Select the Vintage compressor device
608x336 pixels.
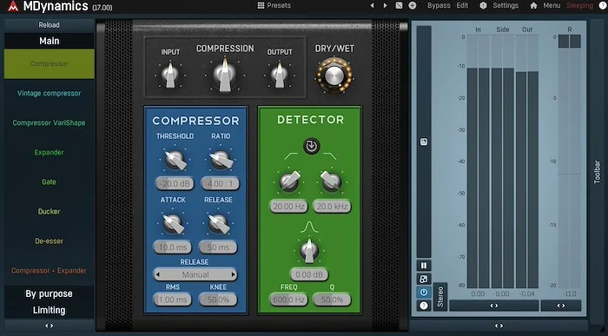[50, 93]
